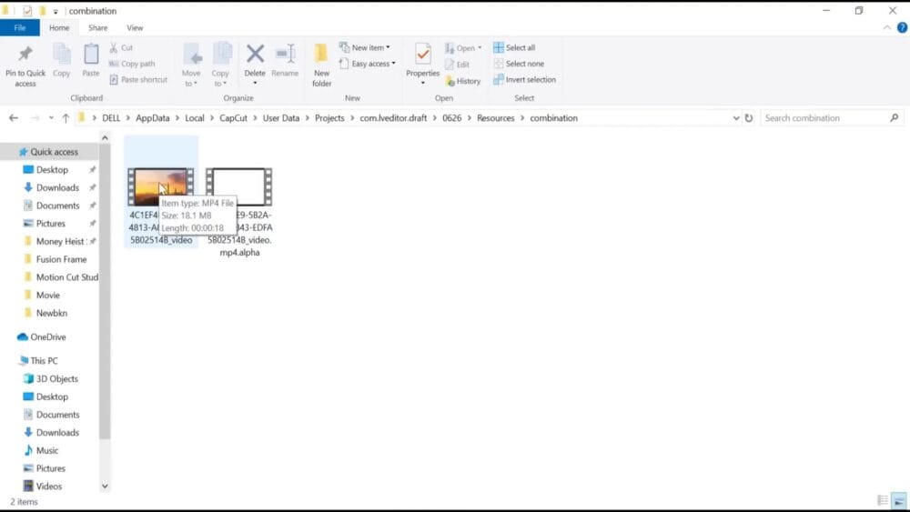This screenshot has height=512, width=910.
Task: Expand the address bar history dropdown
Action: coord(735,118)
